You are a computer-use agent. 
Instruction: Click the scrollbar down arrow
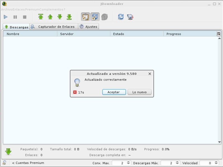[x=219, y=142]
